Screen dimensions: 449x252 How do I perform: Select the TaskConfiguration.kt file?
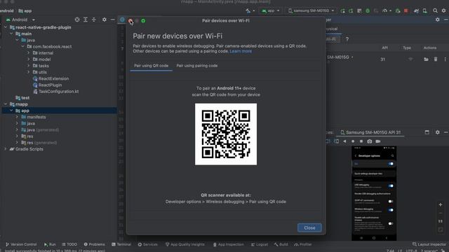pos(56,92)
